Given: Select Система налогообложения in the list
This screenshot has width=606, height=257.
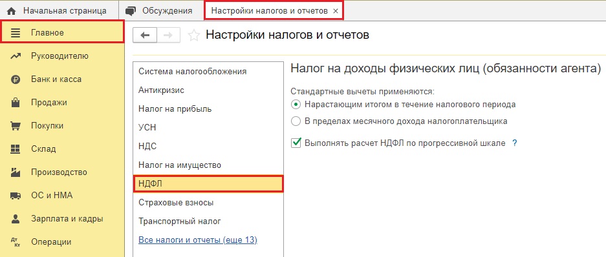Looking at the screenshot, I should 193,72.
